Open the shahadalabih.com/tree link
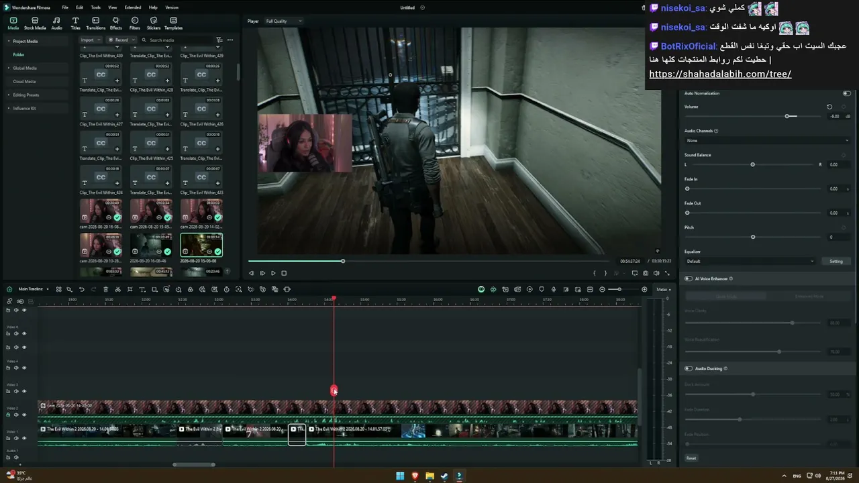 (x=720, y=74)
